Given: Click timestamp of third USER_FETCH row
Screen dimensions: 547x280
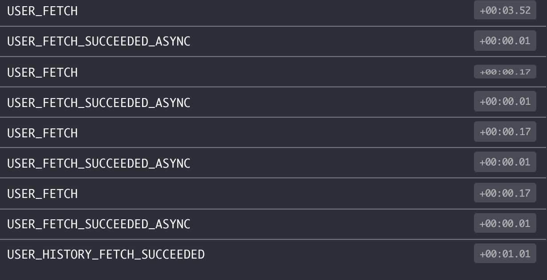Looking at the screenshot, I should 505,132.
